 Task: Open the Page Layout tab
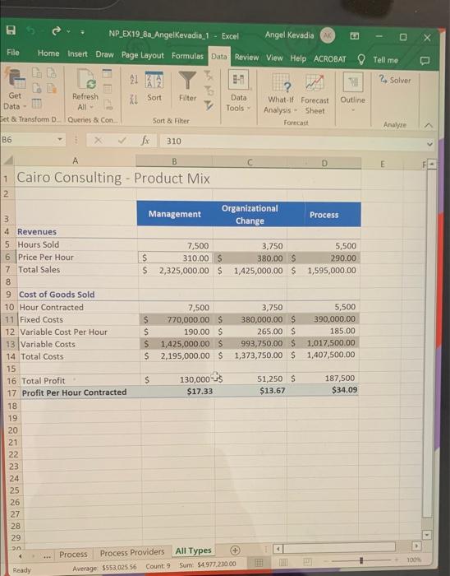click(143, 55)
